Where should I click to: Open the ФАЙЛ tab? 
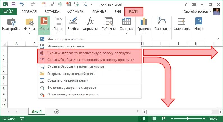pyautogui.click(x=8, y=12)
